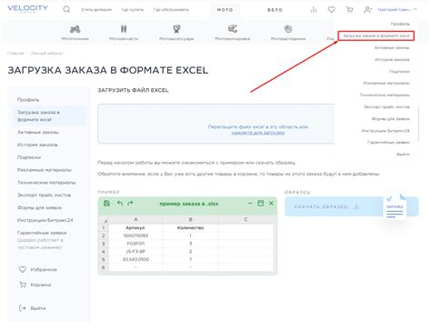The width and height of the screenshot is (431, 330).
Task: Select Загрузка заказа в формате excel in dropdown
Action: pos(376,35)
